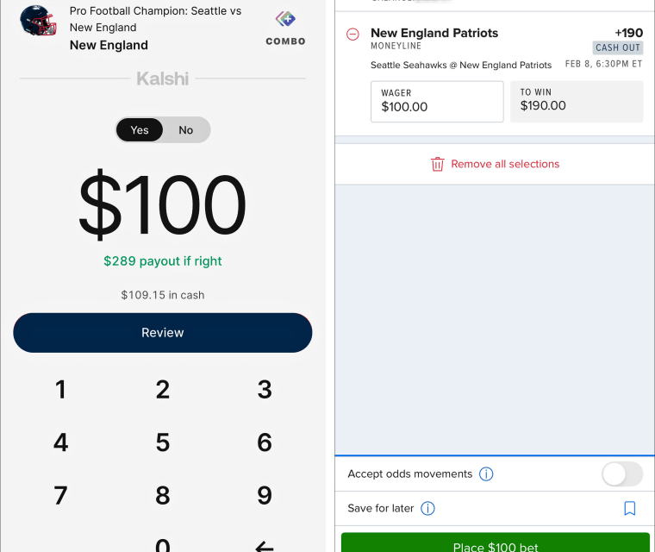
Task: Toggle Accept odds movements switch
Action: pyautogui.click(x=621, y=474)
